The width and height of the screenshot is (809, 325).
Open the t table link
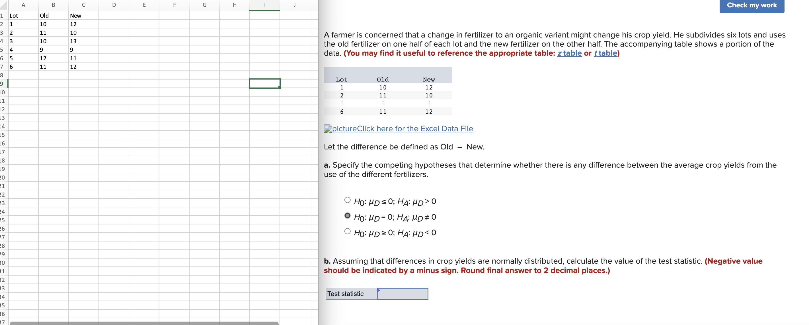(605, 53)
